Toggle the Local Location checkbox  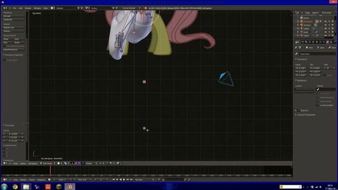click(317, 105)
